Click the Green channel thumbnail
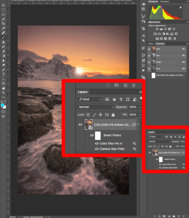This screenshot has height=218, width=189. [153, 62]
